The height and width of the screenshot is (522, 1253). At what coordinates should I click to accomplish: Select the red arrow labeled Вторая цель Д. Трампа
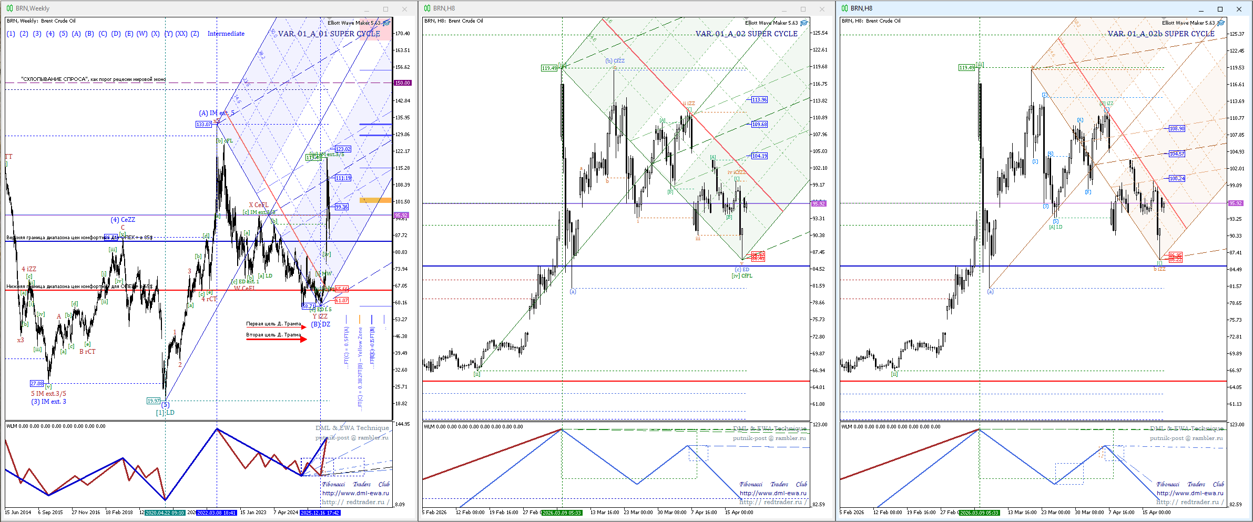(x=276, y=340)
